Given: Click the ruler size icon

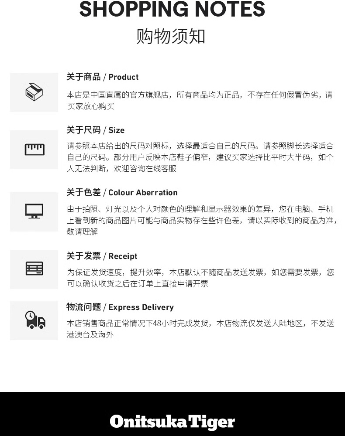Looking at the screenshot, I should pos(34,150).
